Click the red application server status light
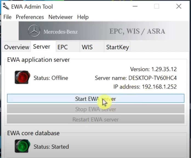The image size is (191, 158). click(22, 77)
